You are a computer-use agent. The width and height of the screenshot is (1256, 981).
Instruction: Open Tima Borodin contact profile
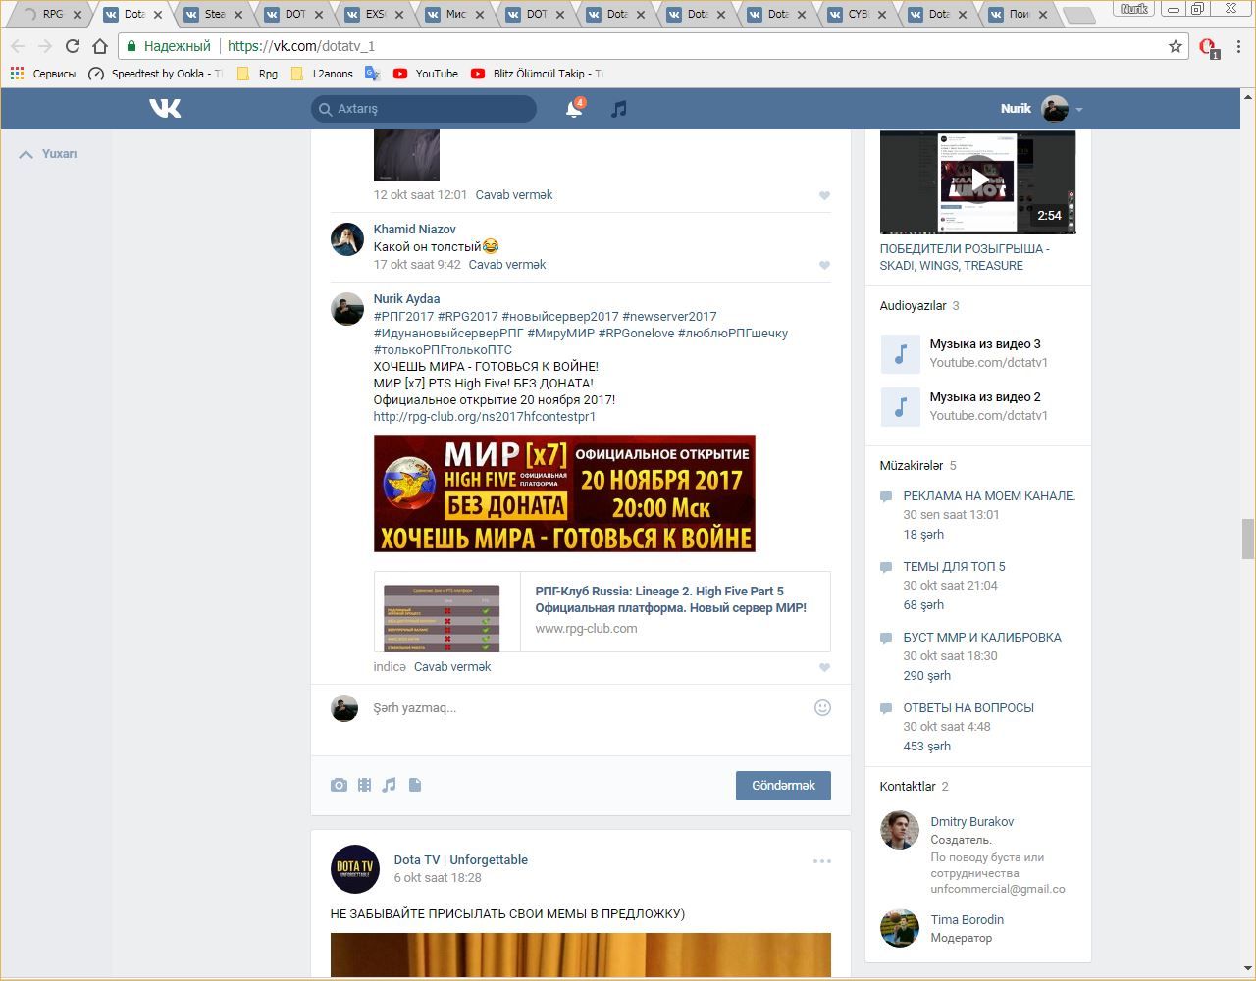tap(967, 920)
